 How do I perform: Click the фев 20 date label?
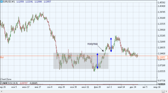coord(97,87)
